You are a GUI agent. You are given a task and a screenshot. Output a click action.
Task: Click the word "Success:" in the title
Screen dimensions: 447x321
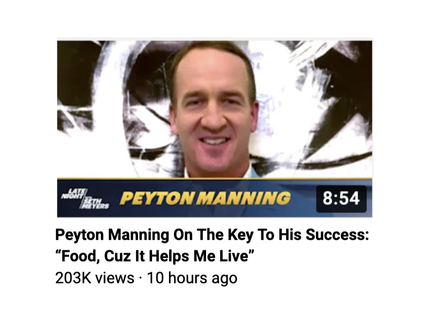[337, 234]
